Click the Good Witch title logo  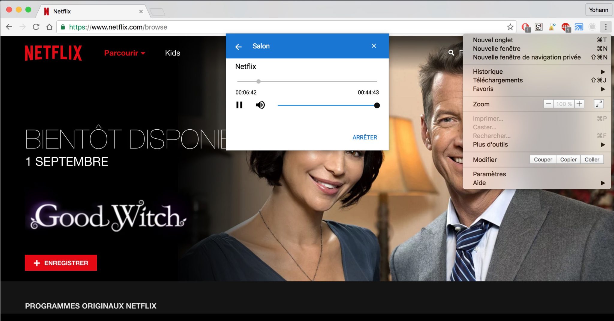[x=108, y=216]
